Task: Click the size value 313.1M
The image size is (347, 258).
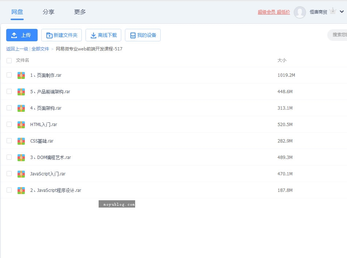Action: point(285,108)
